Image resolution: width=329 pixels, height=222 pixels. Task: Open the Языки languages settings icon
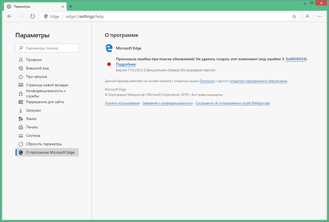pos(21,119)
